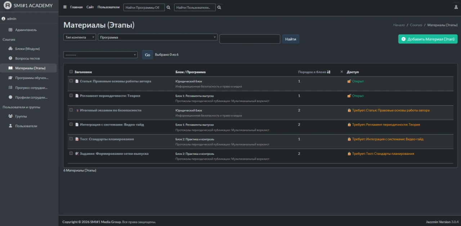The image size is (461, 226).
Task: Click the Материалы (Этапы) book icon
Action: pos(10,68)
